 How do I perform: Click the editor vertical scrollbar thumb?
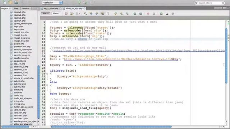pos(226,56)
